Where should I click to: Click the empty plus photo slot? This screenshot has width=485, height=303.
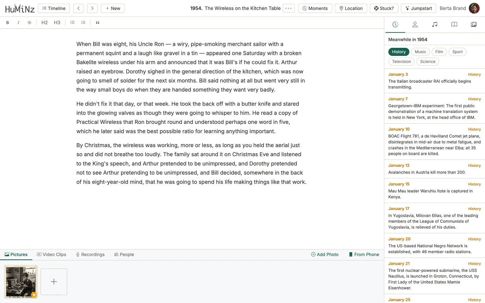click(54, 282)
